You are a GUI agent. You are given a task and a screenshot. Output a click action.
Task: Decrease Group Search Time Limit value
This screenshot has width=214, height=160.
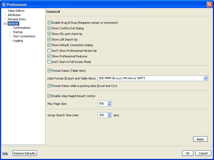coord(109,116)
